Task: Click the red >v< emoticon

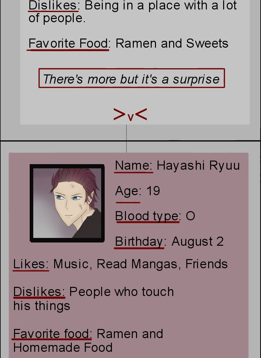Action: [x=130, y=115]
